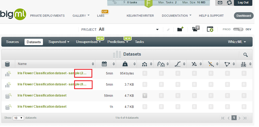Open Iris Flower Classification dataset from 59min ago

(42, 95)
